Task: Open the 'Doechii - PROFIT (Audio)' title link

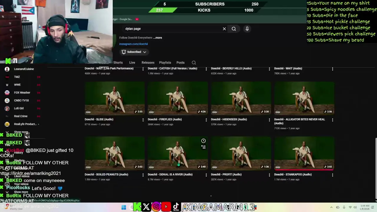Action: pos(226,174)
